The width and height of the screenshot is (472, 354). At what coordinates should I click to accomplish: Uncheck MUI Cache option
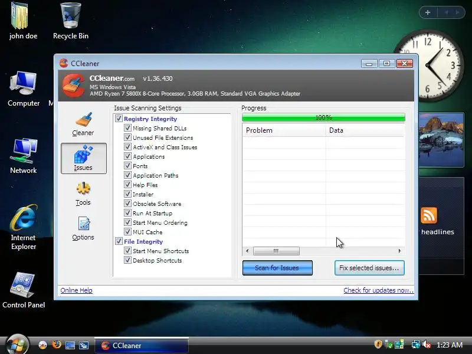pyautogui.click(x=127, y=232)
